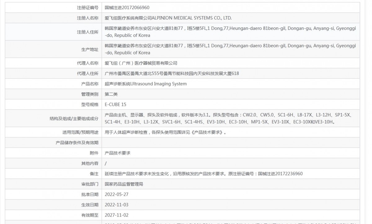The image size is (372, 224).
Task: Click the address value in 注册人住所 row
Action: point(230,32)
